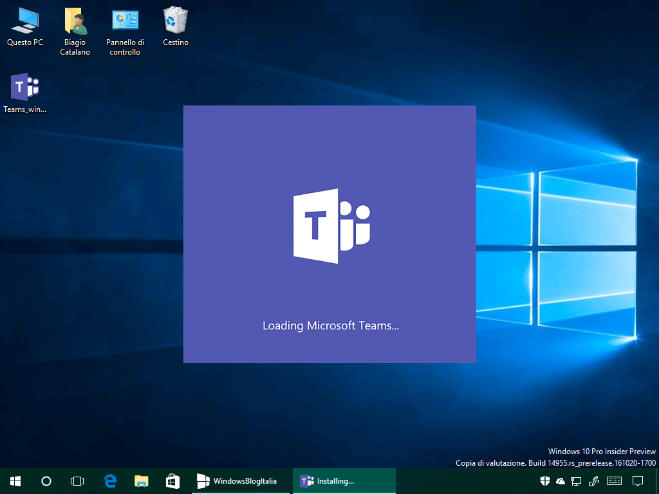Screen dimensions: 659x494
Task: Click the Loading Microsoft Teams text
Action: click(x=331, y=326)
